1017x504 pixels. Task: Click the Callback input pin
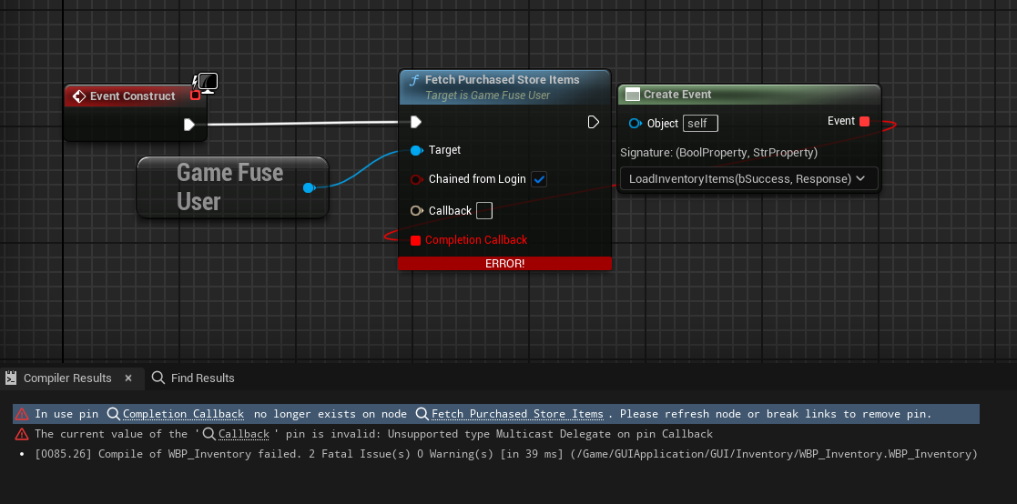(x=416, y=210)
